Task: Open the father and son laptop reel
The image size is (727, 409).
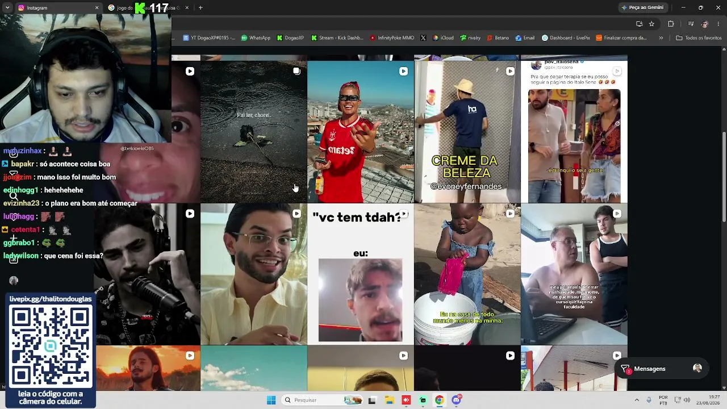Action: click(574, 274)
